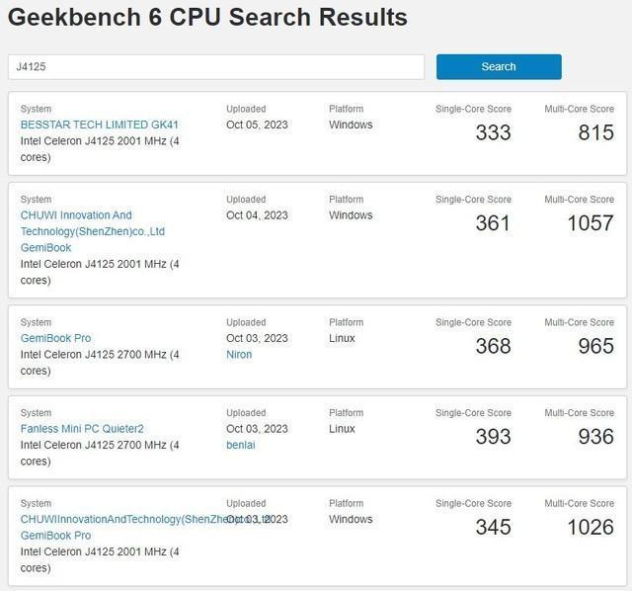Click single-core score 345
Screen dimensions: 632x591
(x=493, y=527)
